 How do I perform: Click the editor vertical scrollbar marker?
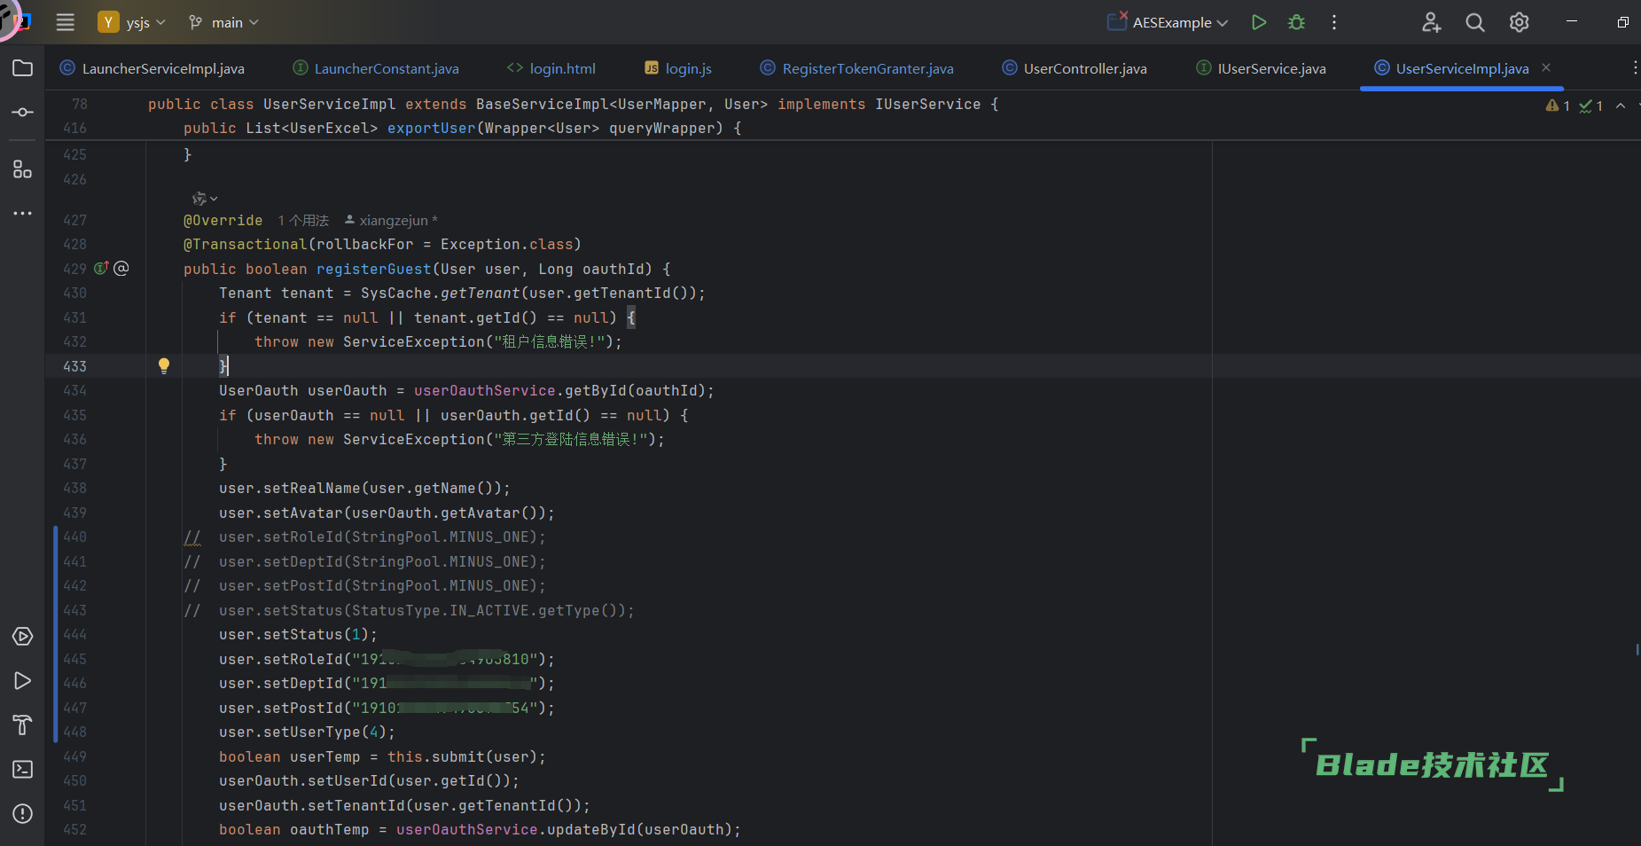click(1637, 649)
